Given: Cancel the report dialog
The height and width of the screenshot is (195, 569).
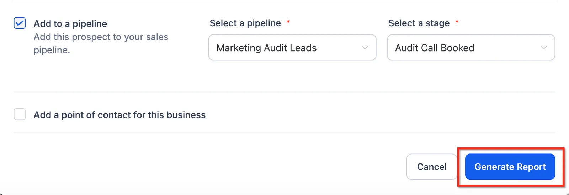Looking at the screenshot, I should [x=432, y=167].
